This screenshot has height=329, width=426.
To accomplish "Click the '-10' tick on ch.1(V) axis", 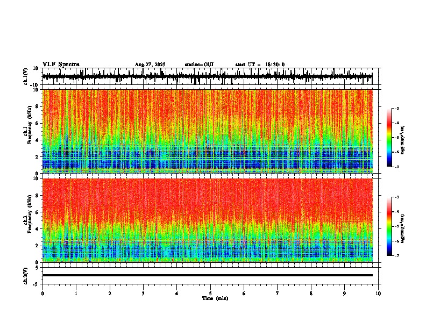I will pyautogui.click(x=35, y=85).
